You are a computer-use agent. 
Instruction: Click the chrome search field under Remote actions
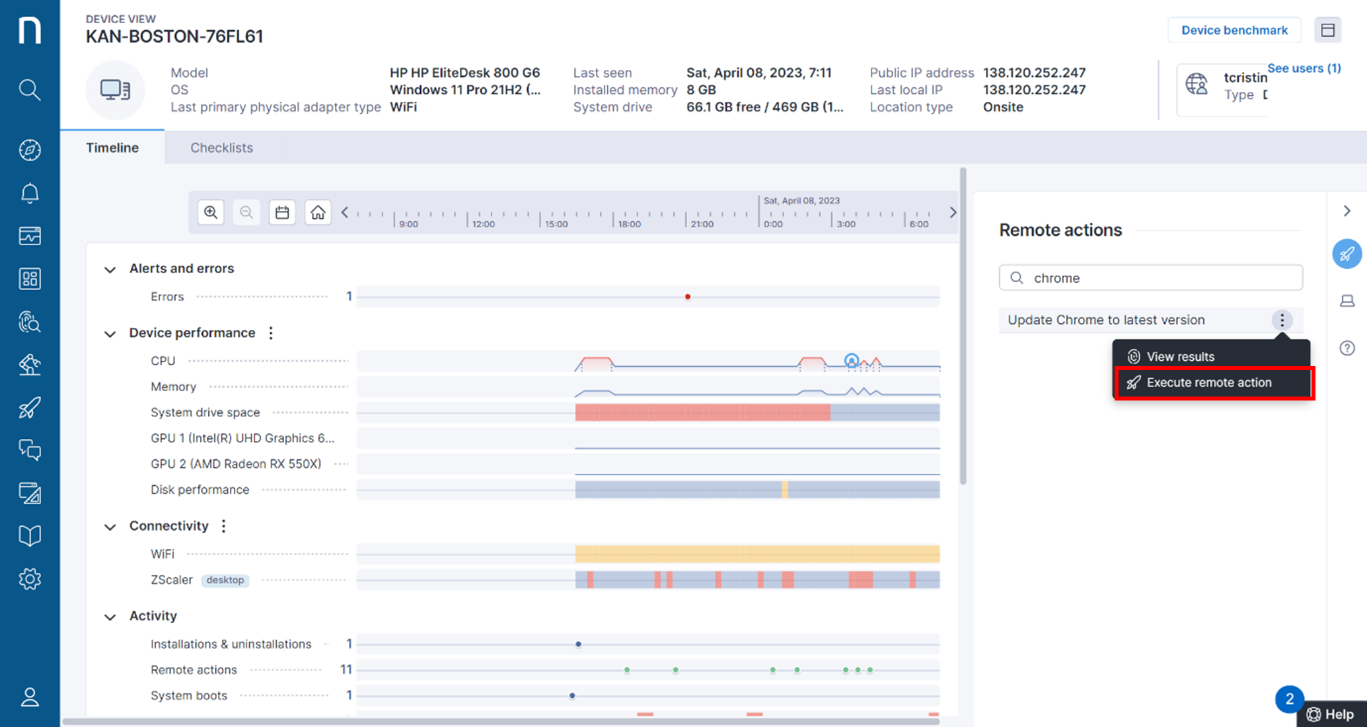pos(1150,278)
